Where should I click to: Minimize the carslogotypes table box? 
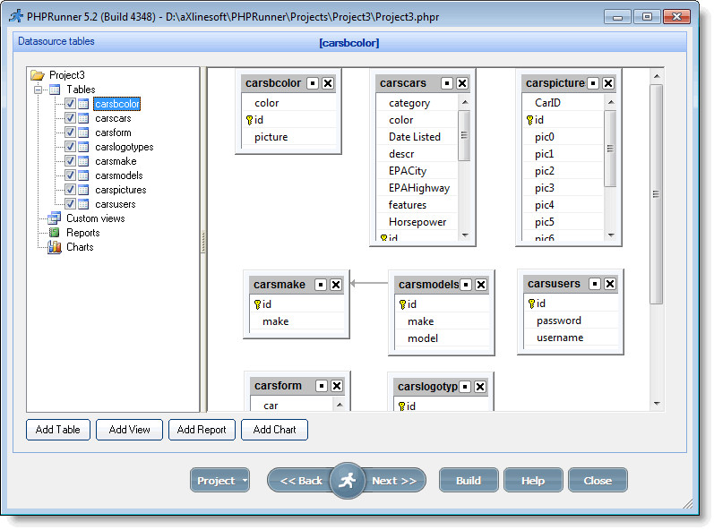tap(464, 387)
